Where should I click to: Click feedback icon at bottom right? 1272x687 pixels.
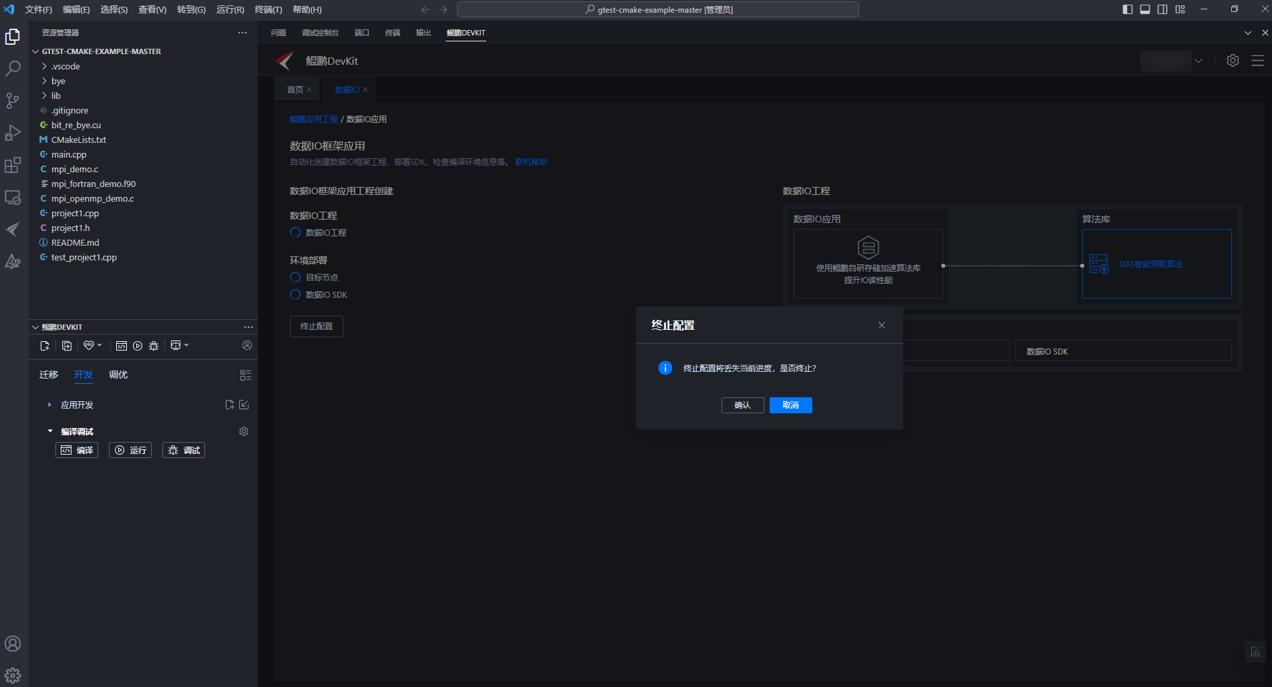(1255, 652)
